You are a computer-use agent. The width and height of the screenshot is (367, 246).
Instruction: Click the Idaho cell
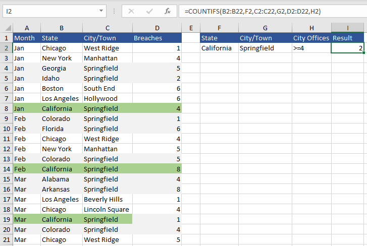point(61,78)
